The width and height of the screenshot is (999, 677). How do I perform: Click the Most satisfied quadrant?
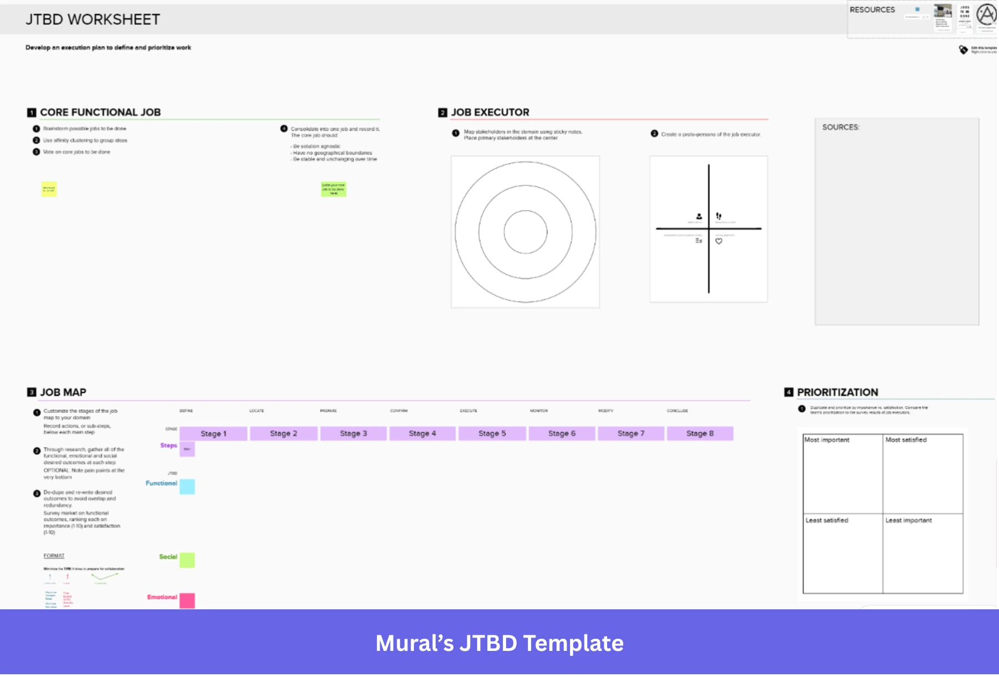tap(923, 474)
